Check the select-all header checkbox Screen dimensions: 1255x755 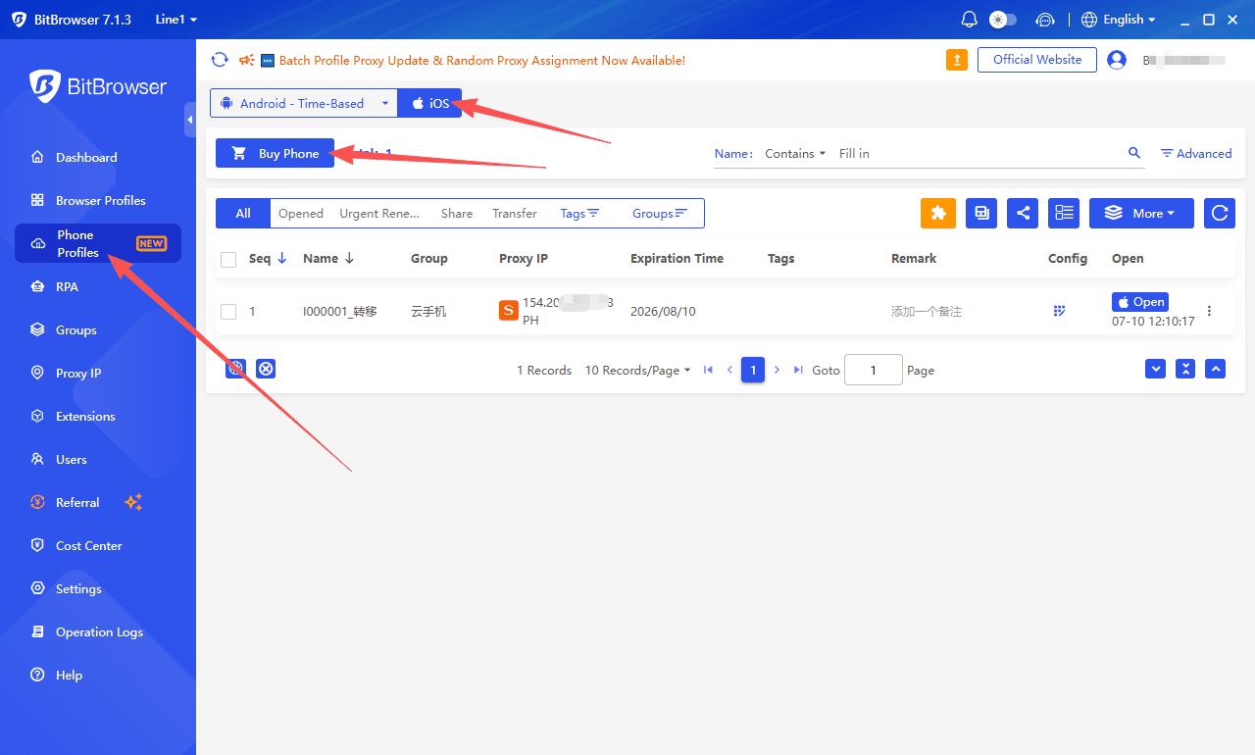[228, 260]
